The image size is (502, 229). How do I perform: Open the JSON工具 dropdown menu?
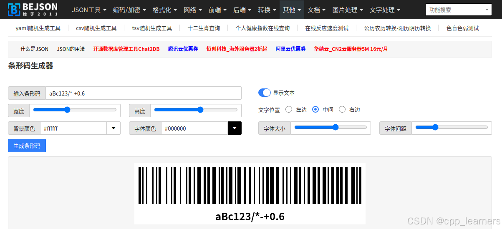[x=89, y=10]
